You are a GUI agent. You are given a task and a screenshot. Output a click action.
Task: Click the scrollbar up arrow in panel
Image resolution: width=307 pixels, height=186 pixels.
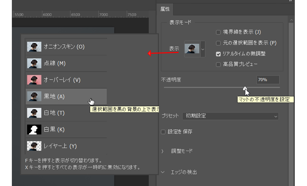[x=291, y=20]
